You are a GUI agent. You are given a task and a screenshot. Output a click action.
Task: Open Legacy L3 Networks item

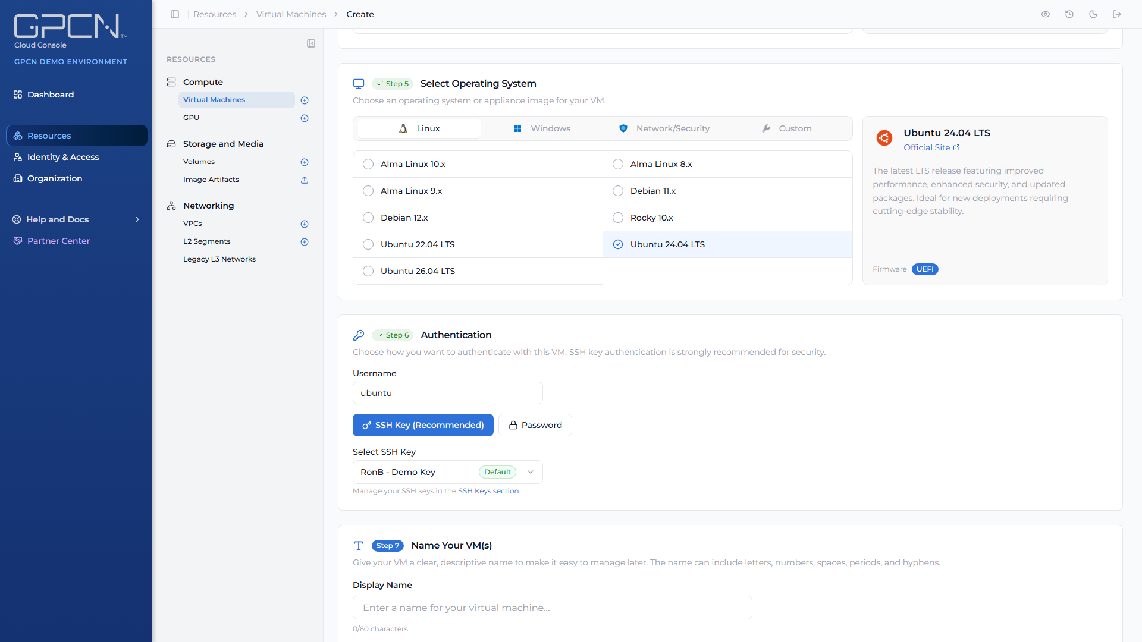pos(219,259)
